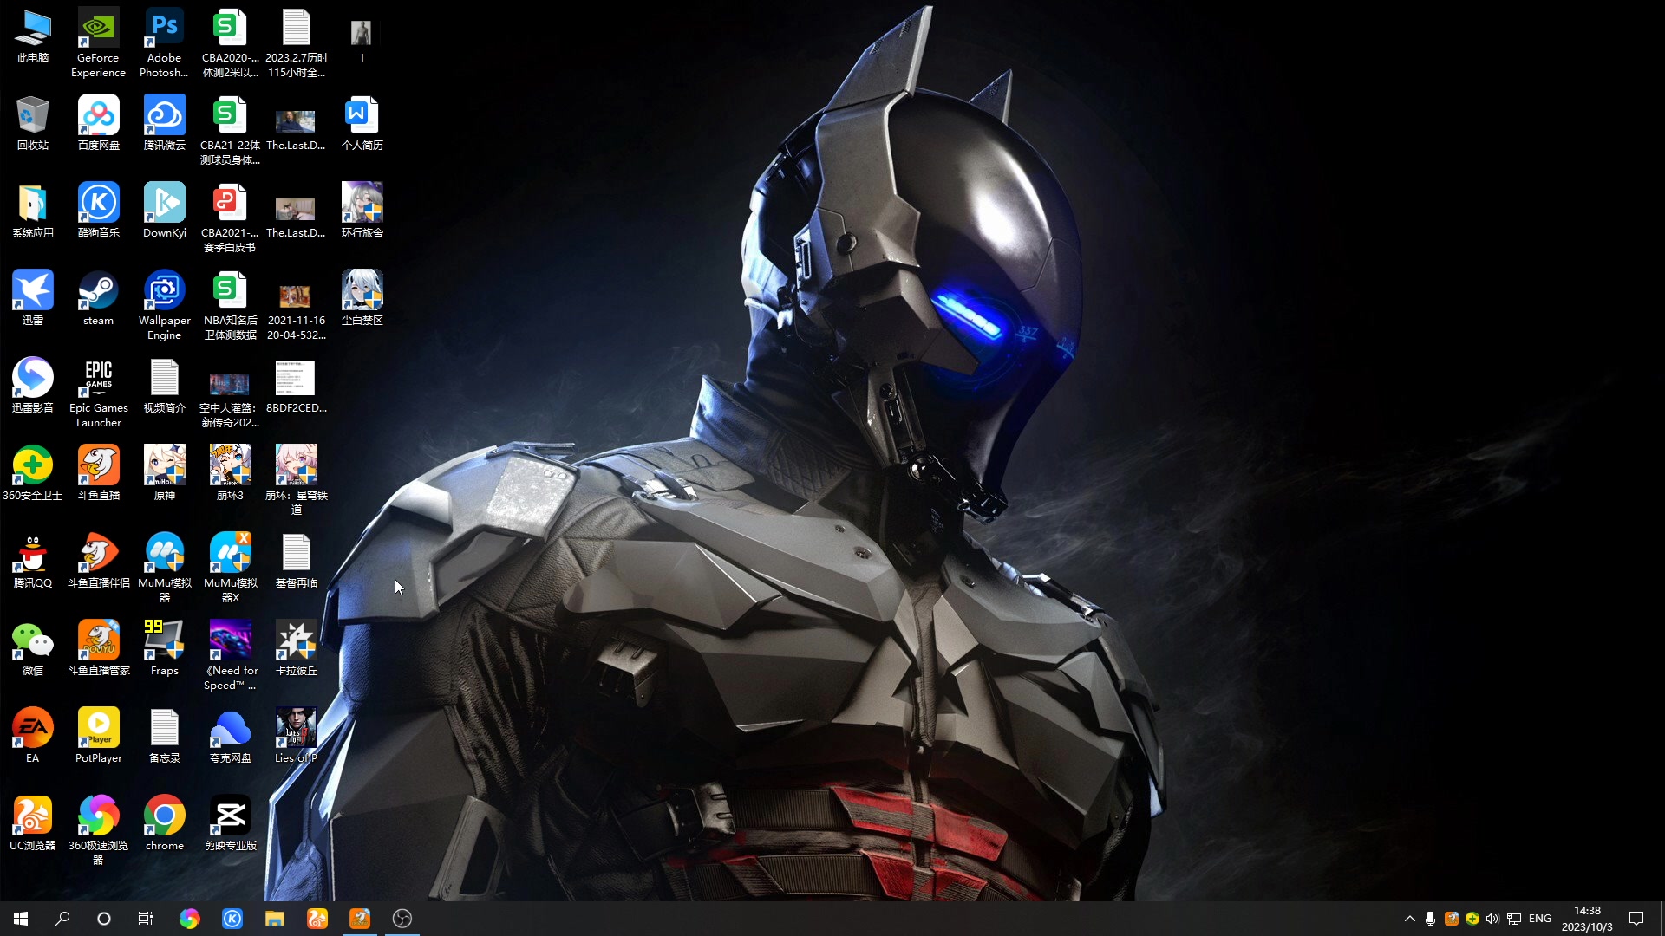Select the MuMu模拟器X desktop shortcut
This screenshot has height=936, width=1665.
pyautogui.click(x=231, y=569)
